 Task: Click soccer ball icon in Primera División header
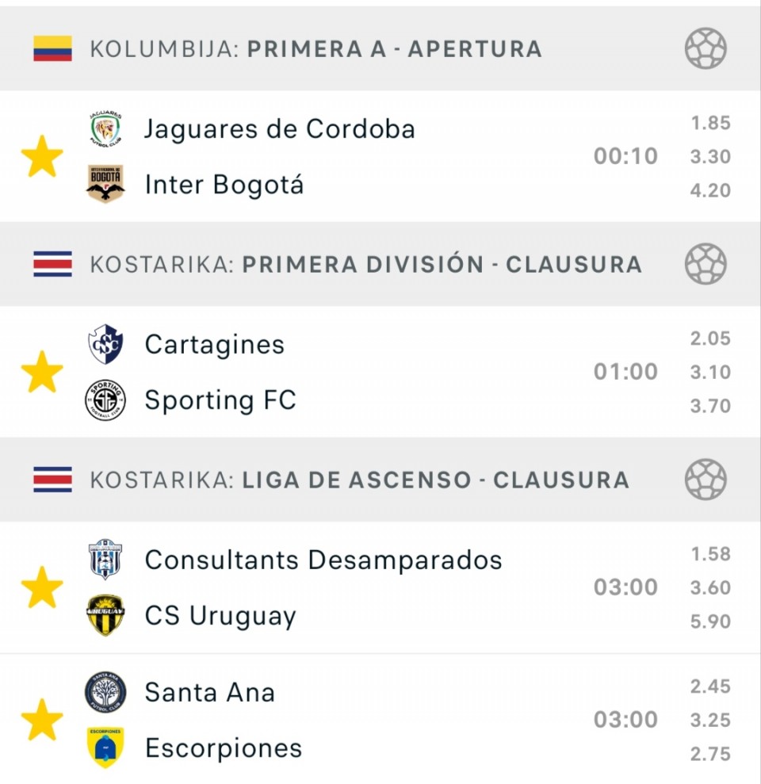pos(705,264)
